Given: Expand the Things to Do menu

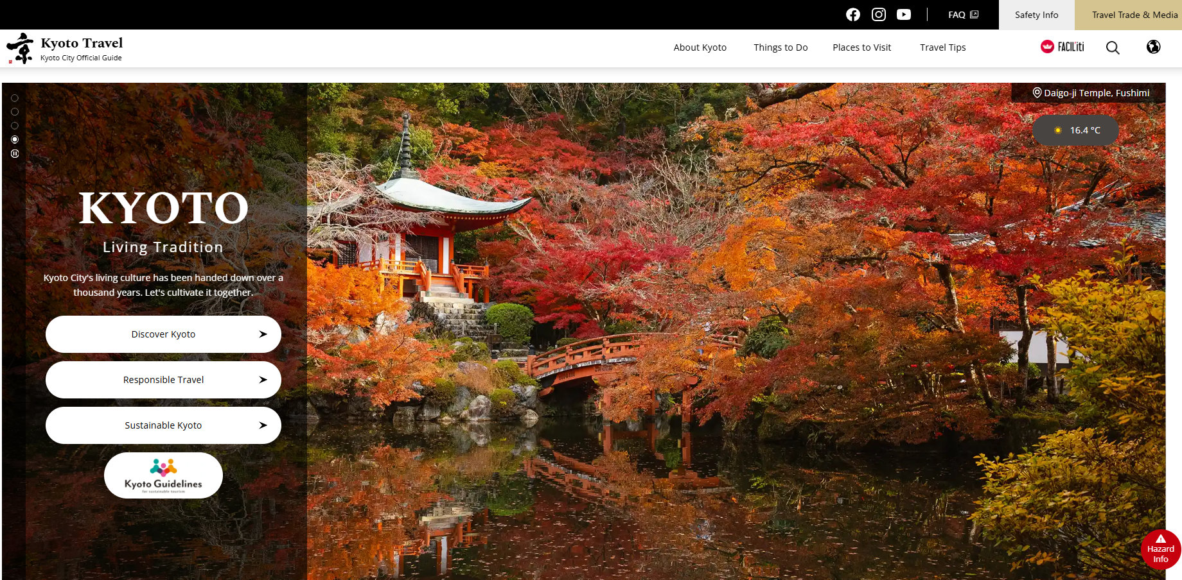Looking at the screenshot, I should tap(780, 47).
